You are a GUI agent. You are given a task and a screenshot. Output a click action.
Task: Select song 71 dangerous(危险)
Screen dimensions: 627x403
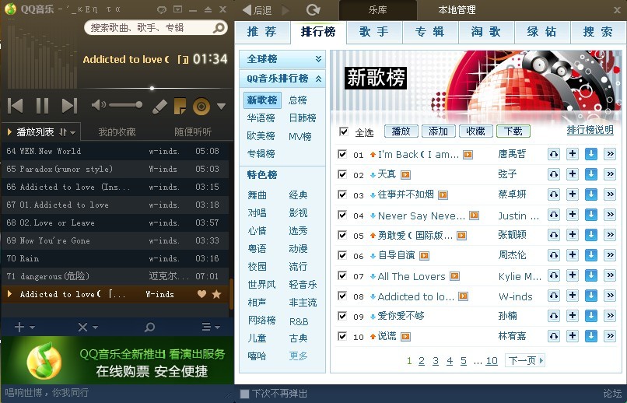tap(116, 276)
